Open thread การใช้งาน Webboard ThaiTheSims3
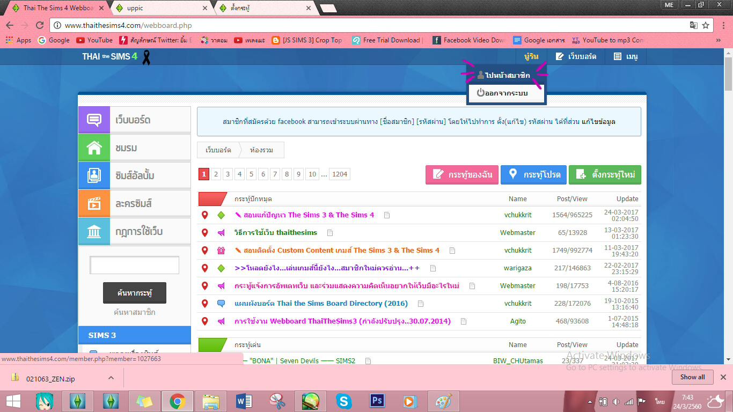733x412 pixels. pyautogui.click(x=343, y=321)
